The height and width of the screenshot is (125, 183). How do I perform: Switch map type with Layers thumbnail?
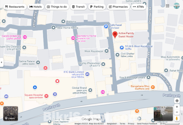click(10, 113)
